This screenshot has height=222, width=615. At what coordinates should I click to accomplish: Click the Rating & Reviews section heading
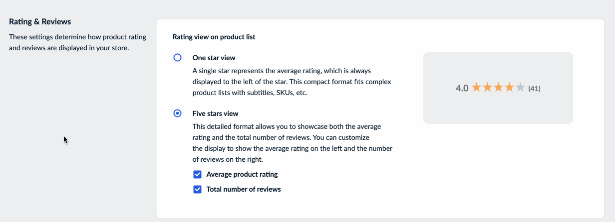(40, 22)
